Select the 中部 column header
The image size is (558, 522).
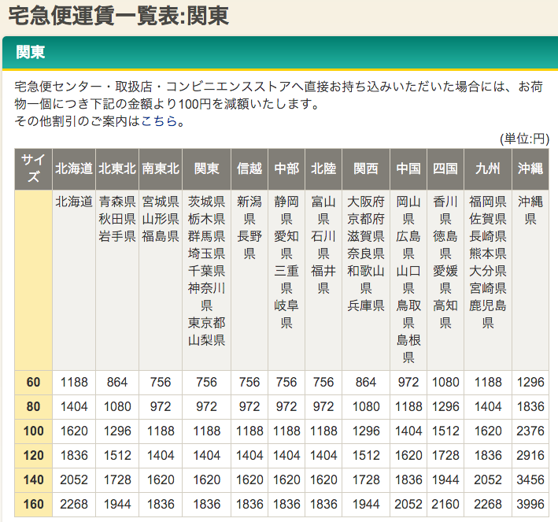click(x=286, y=168)
